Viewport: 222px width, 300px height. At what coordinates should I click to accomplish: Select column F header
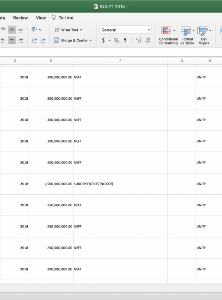[120, 61]
